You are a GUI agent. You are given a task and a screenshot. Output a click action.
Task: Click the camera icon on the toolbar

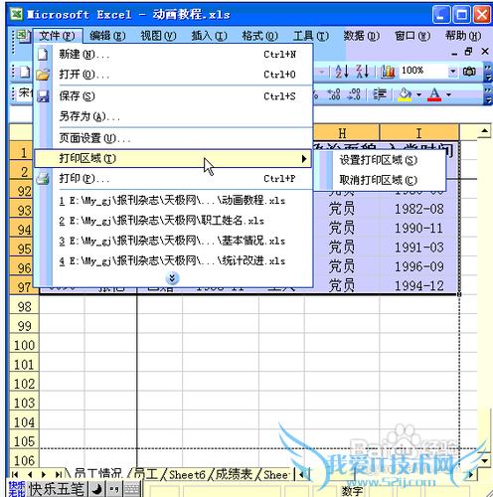pos(469,72)
